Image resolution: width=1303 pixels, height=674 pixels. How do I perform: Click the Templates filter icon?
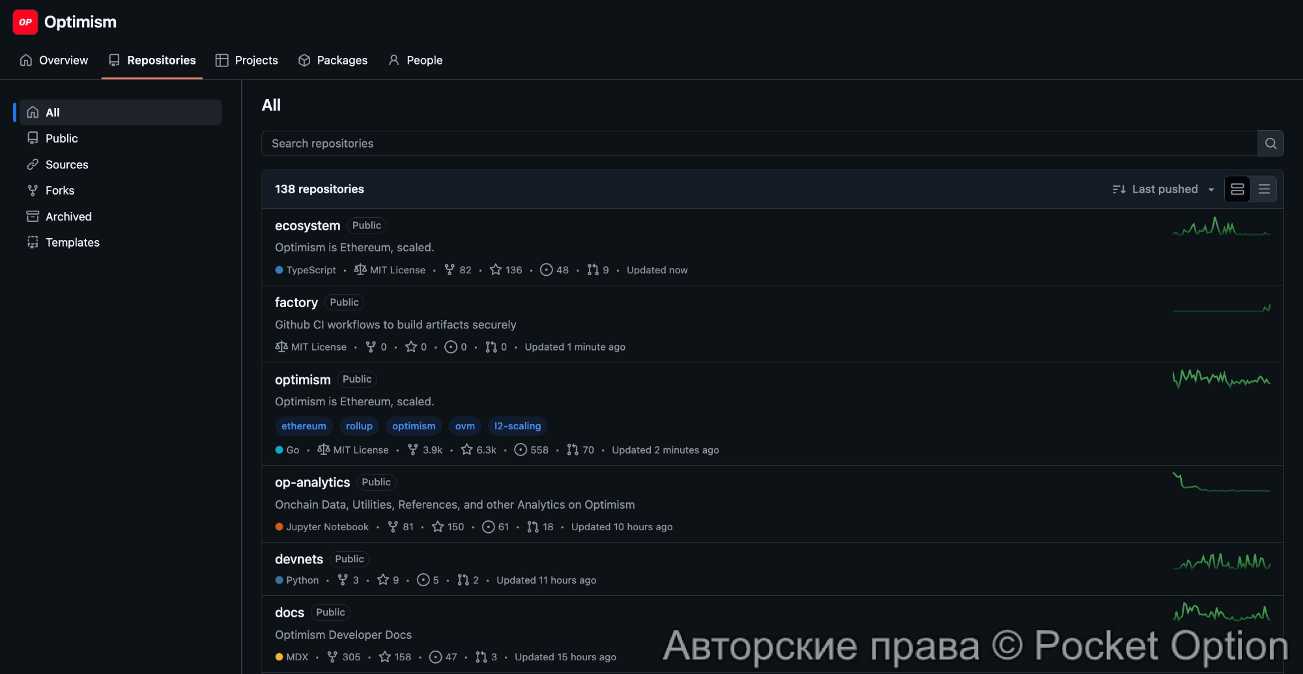(33, 242)
